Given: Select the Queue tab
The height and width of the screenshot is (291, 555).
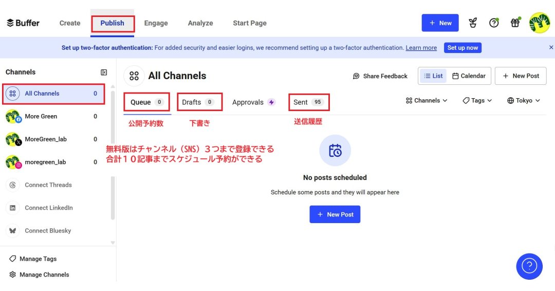Looking at the screenshot, I should 147,102.
